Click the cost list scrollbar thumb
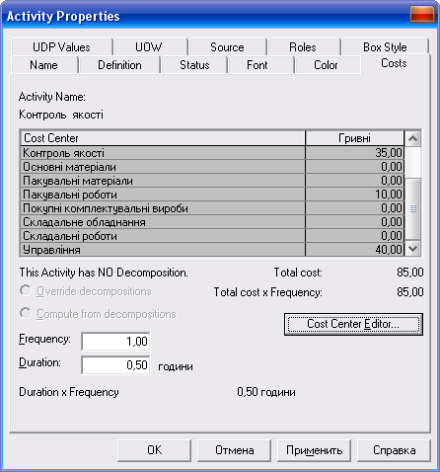 [x=412, y=208]
